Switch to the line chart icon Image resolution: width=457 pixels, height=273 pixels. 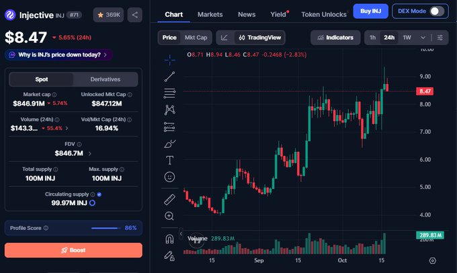pyautogui.click(x=224, y=38)
